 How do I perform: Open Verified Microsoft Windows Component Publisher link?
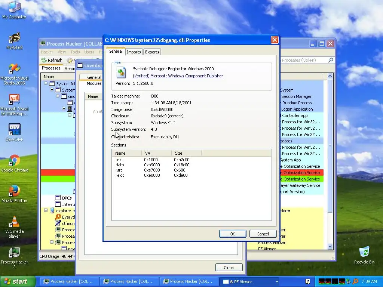pyautogui.click(x=178, y=76)
